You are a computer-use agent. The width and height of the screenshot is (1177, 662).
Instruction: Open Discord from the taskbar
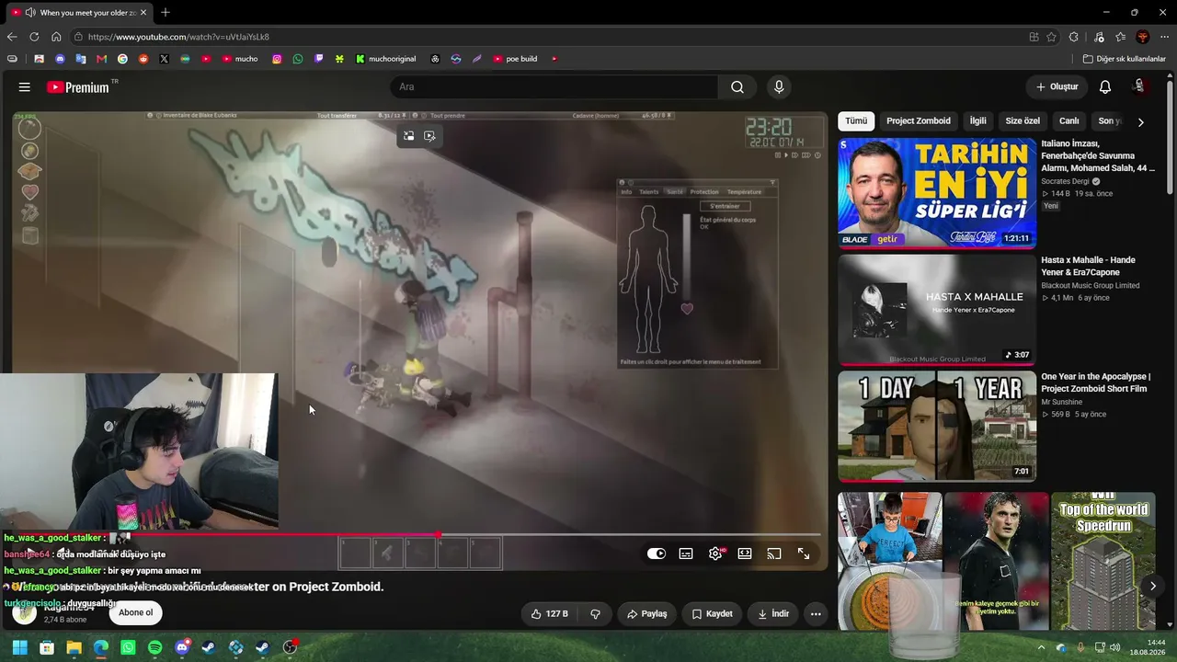tap(182, 647)
